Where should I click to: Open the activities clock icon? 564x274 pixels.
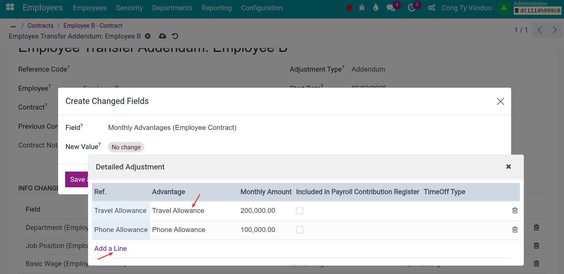[412, 8]
